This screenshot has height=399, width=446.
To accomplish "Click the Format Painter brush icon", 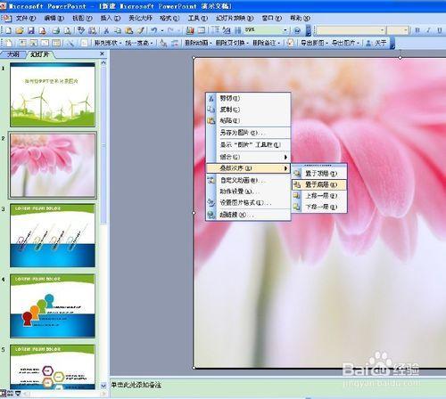I will coord(141,30).
